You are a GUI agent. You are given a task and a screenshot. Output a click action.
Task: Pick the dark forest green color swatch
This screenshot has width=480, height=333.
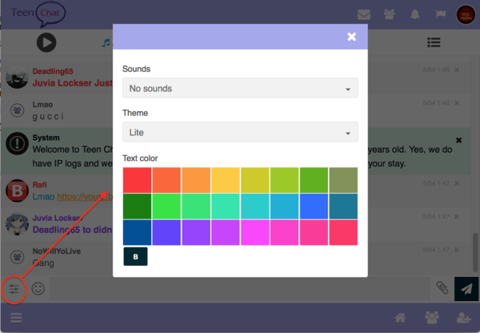click(x=137, y=207)
